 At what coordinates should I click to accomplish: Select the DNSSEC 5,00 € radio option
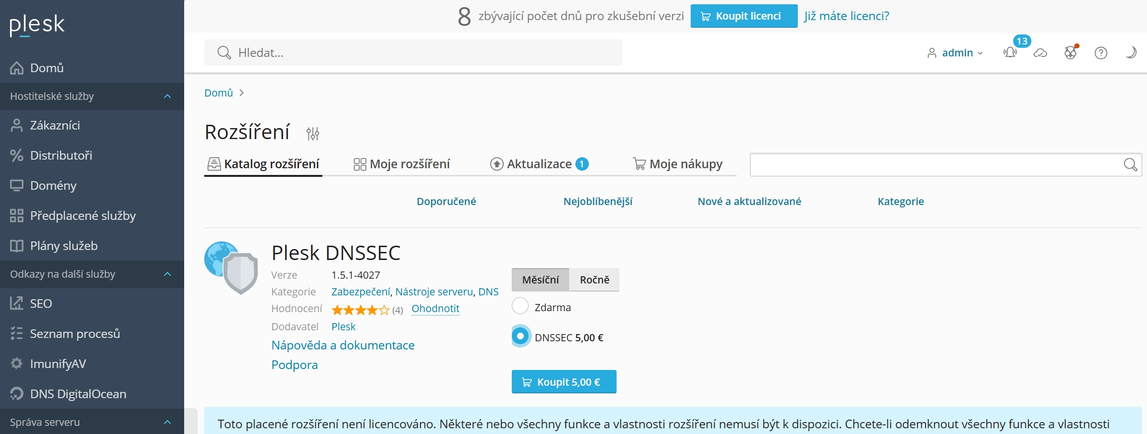[520, 336]
